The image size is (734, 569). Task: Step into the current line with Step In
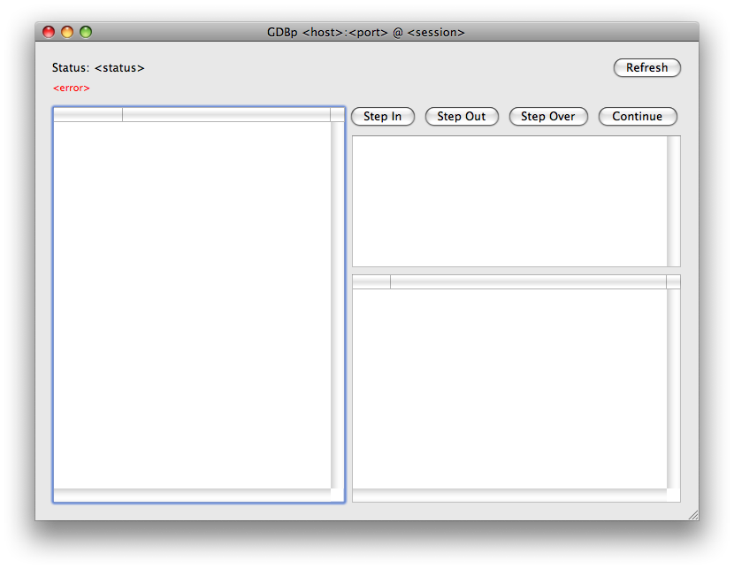pyautogui.click(x=382, y=117)
